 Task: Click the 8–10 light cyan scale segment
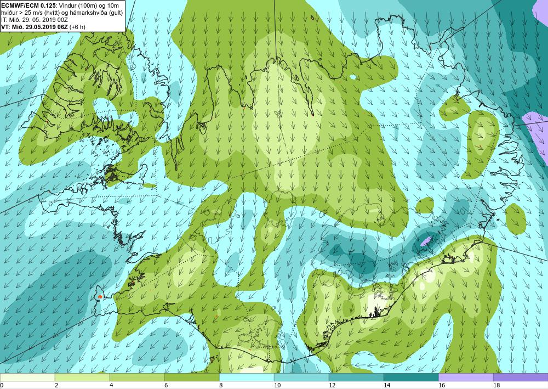coord(247,377)
